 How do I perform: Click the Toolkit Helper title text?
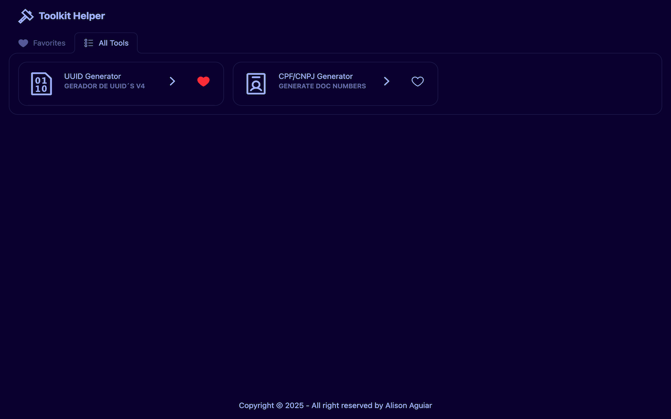(72, 16)
